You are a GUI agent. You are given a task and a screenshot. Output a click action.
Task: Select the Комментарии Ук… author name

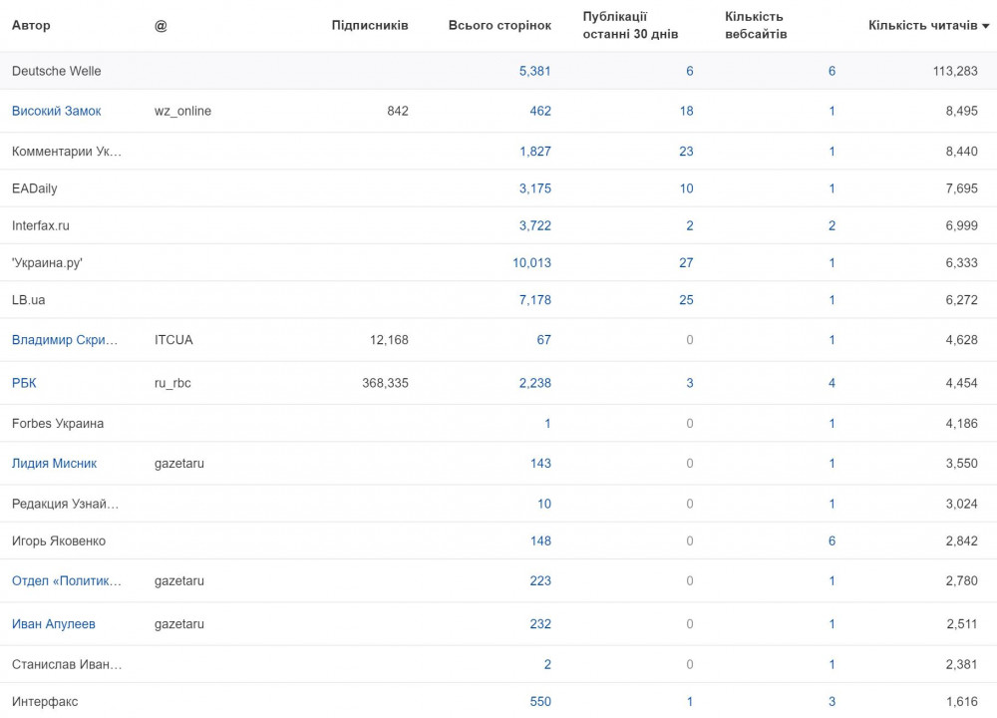[67, 152]
